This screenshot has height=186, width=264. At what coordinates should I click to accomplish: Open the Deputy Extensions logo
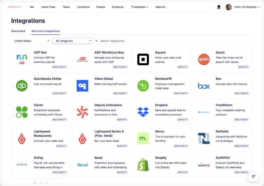[82, 112]
